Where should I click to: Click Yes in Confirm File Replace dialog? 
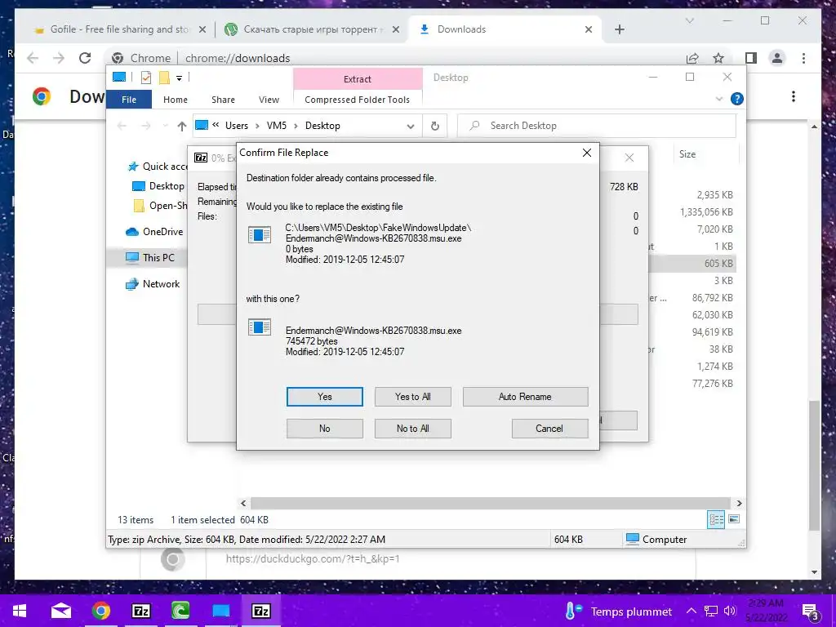324,397
